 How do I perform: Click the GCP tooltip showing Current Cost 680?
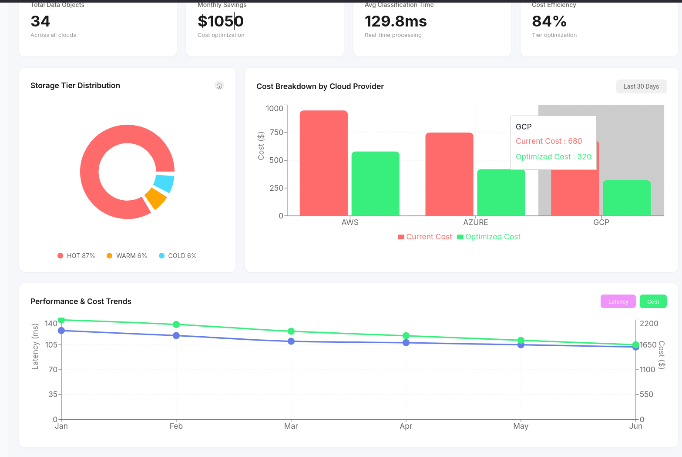coord(553,142)
